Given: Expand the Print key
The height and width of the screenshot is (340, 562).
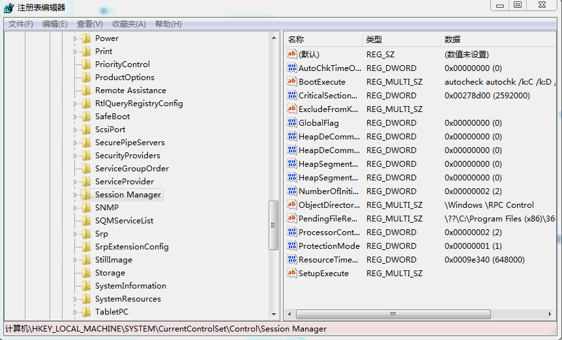Looking at the screenshot, I should [75, 51].
